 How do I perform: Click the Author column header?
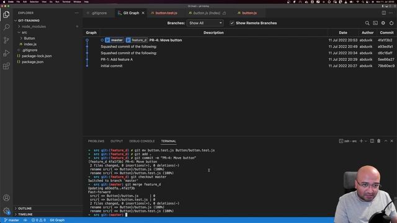367,33
